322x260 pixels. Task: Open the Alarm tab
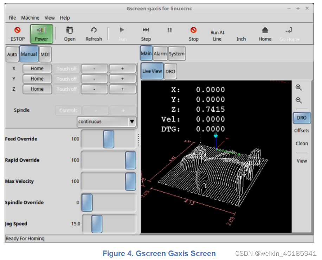coord(160,53)
